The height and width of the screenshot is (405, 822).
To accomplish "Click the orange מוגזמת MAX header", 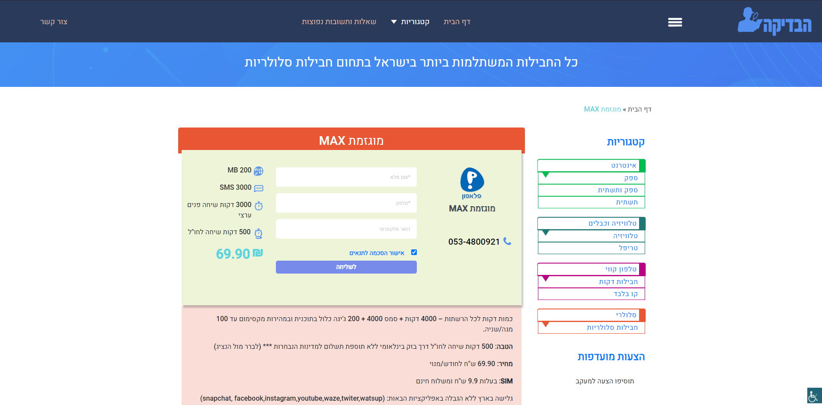I will click(352, 140).
